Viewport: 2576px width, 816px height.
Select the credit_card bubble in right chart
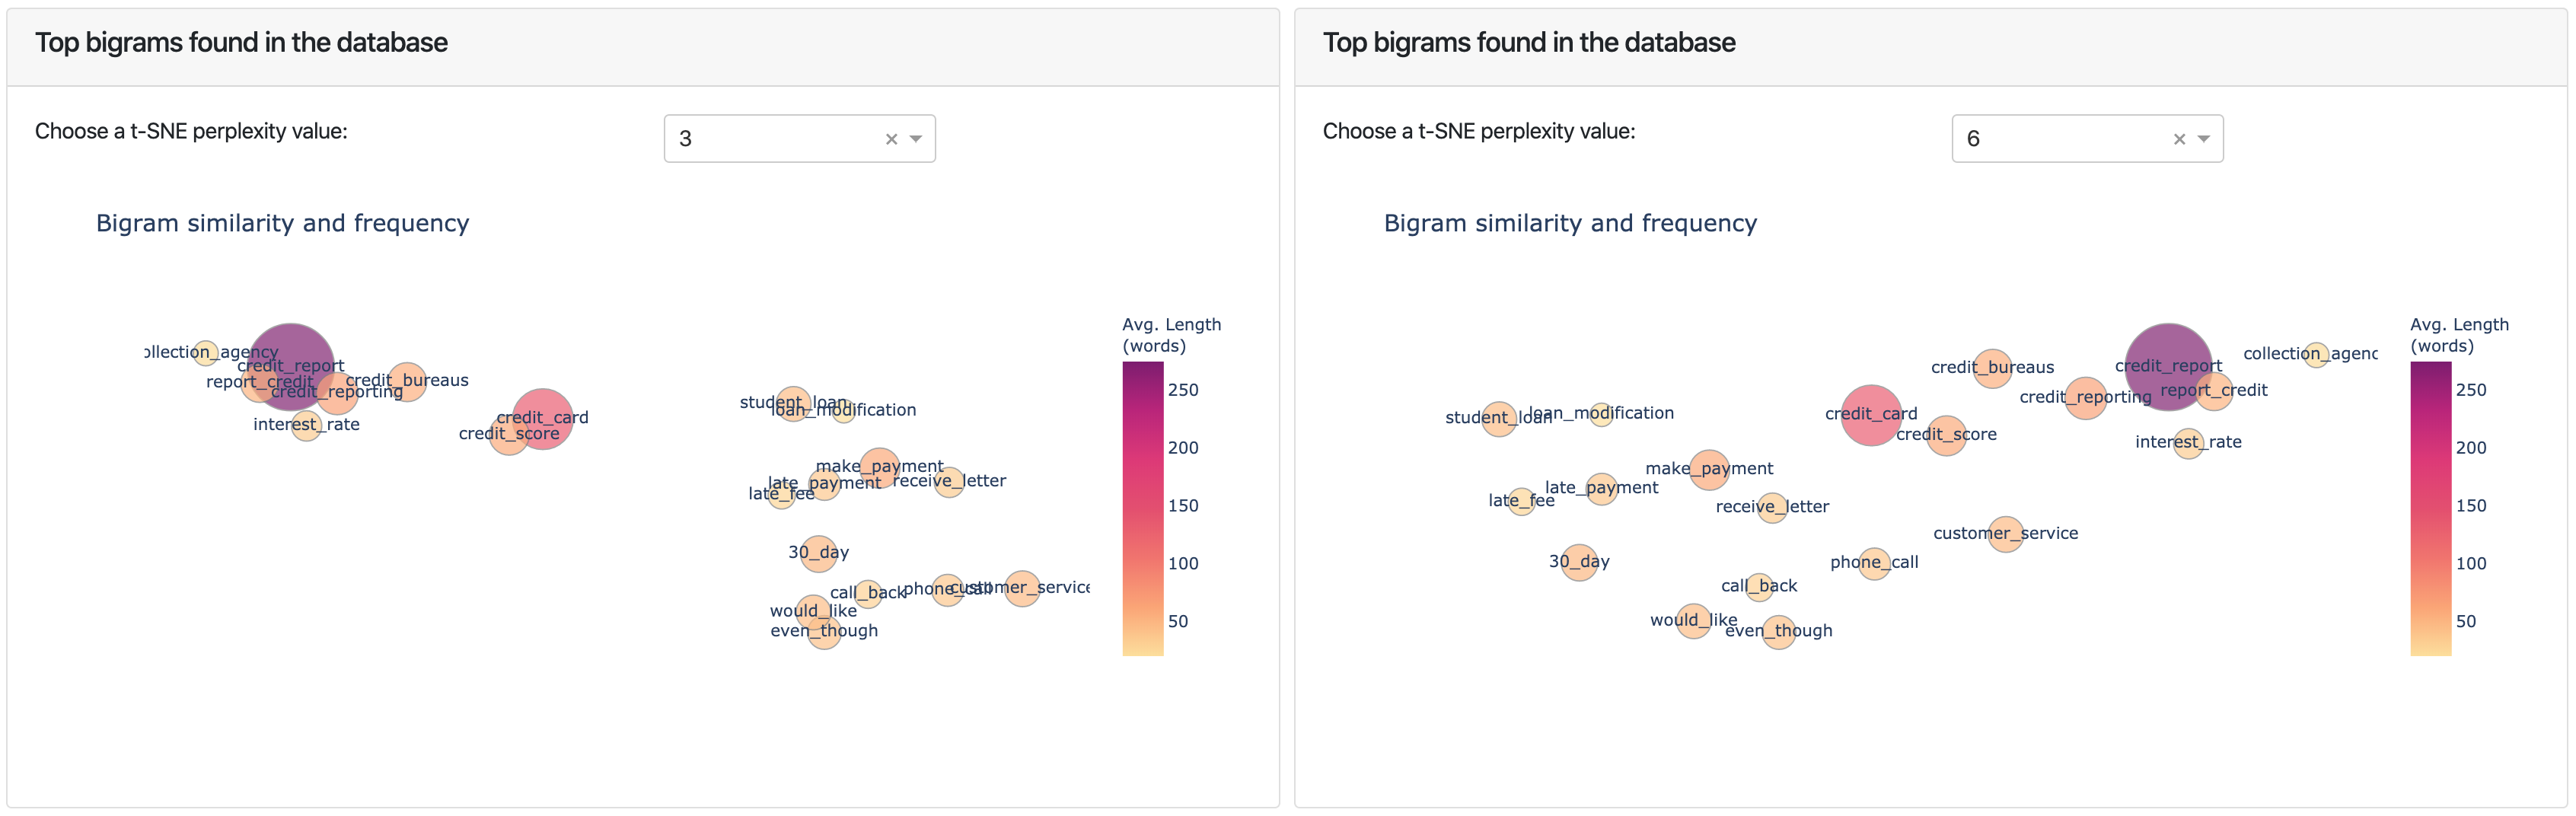[1871, 415]
